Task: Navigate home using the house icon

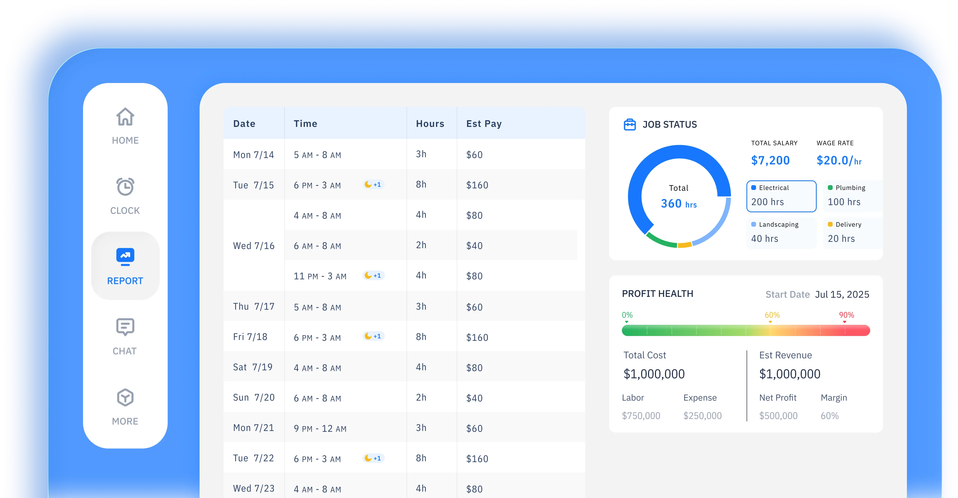Action: point(125,117)
